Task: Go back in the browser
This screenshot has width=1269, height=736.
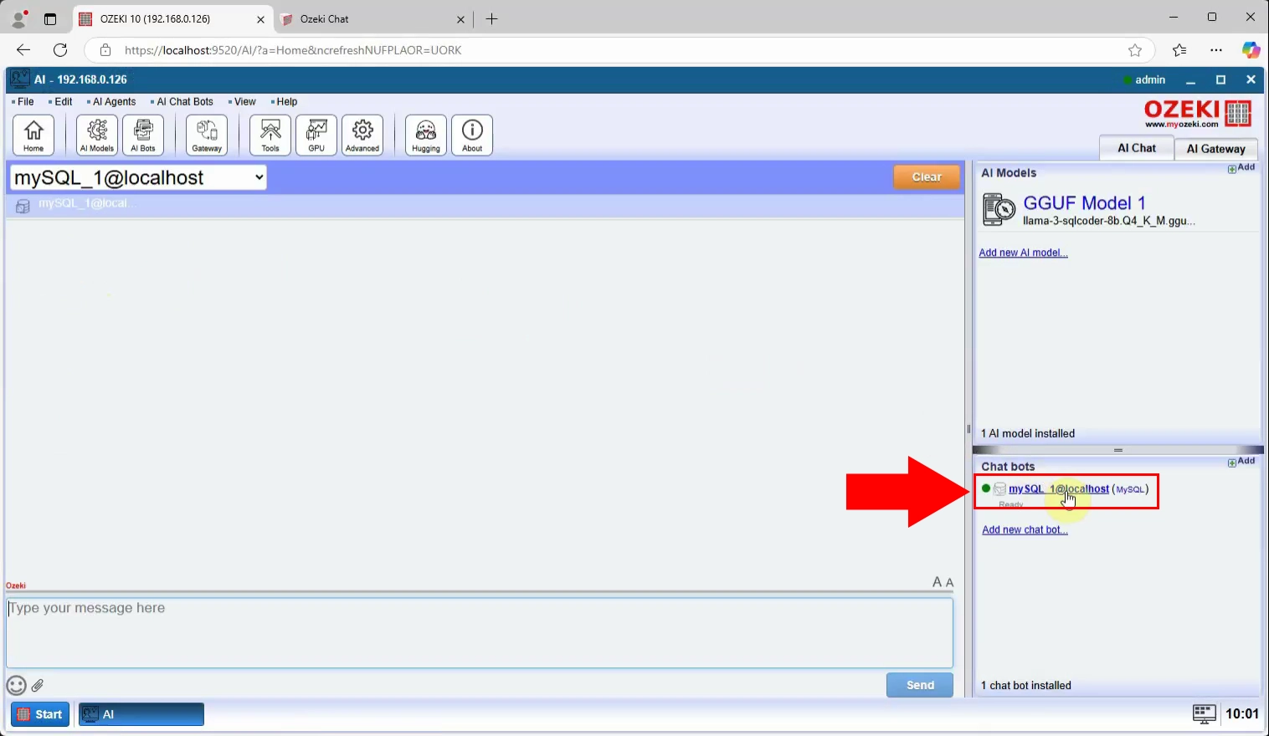Action: click(x=23, y=50)
